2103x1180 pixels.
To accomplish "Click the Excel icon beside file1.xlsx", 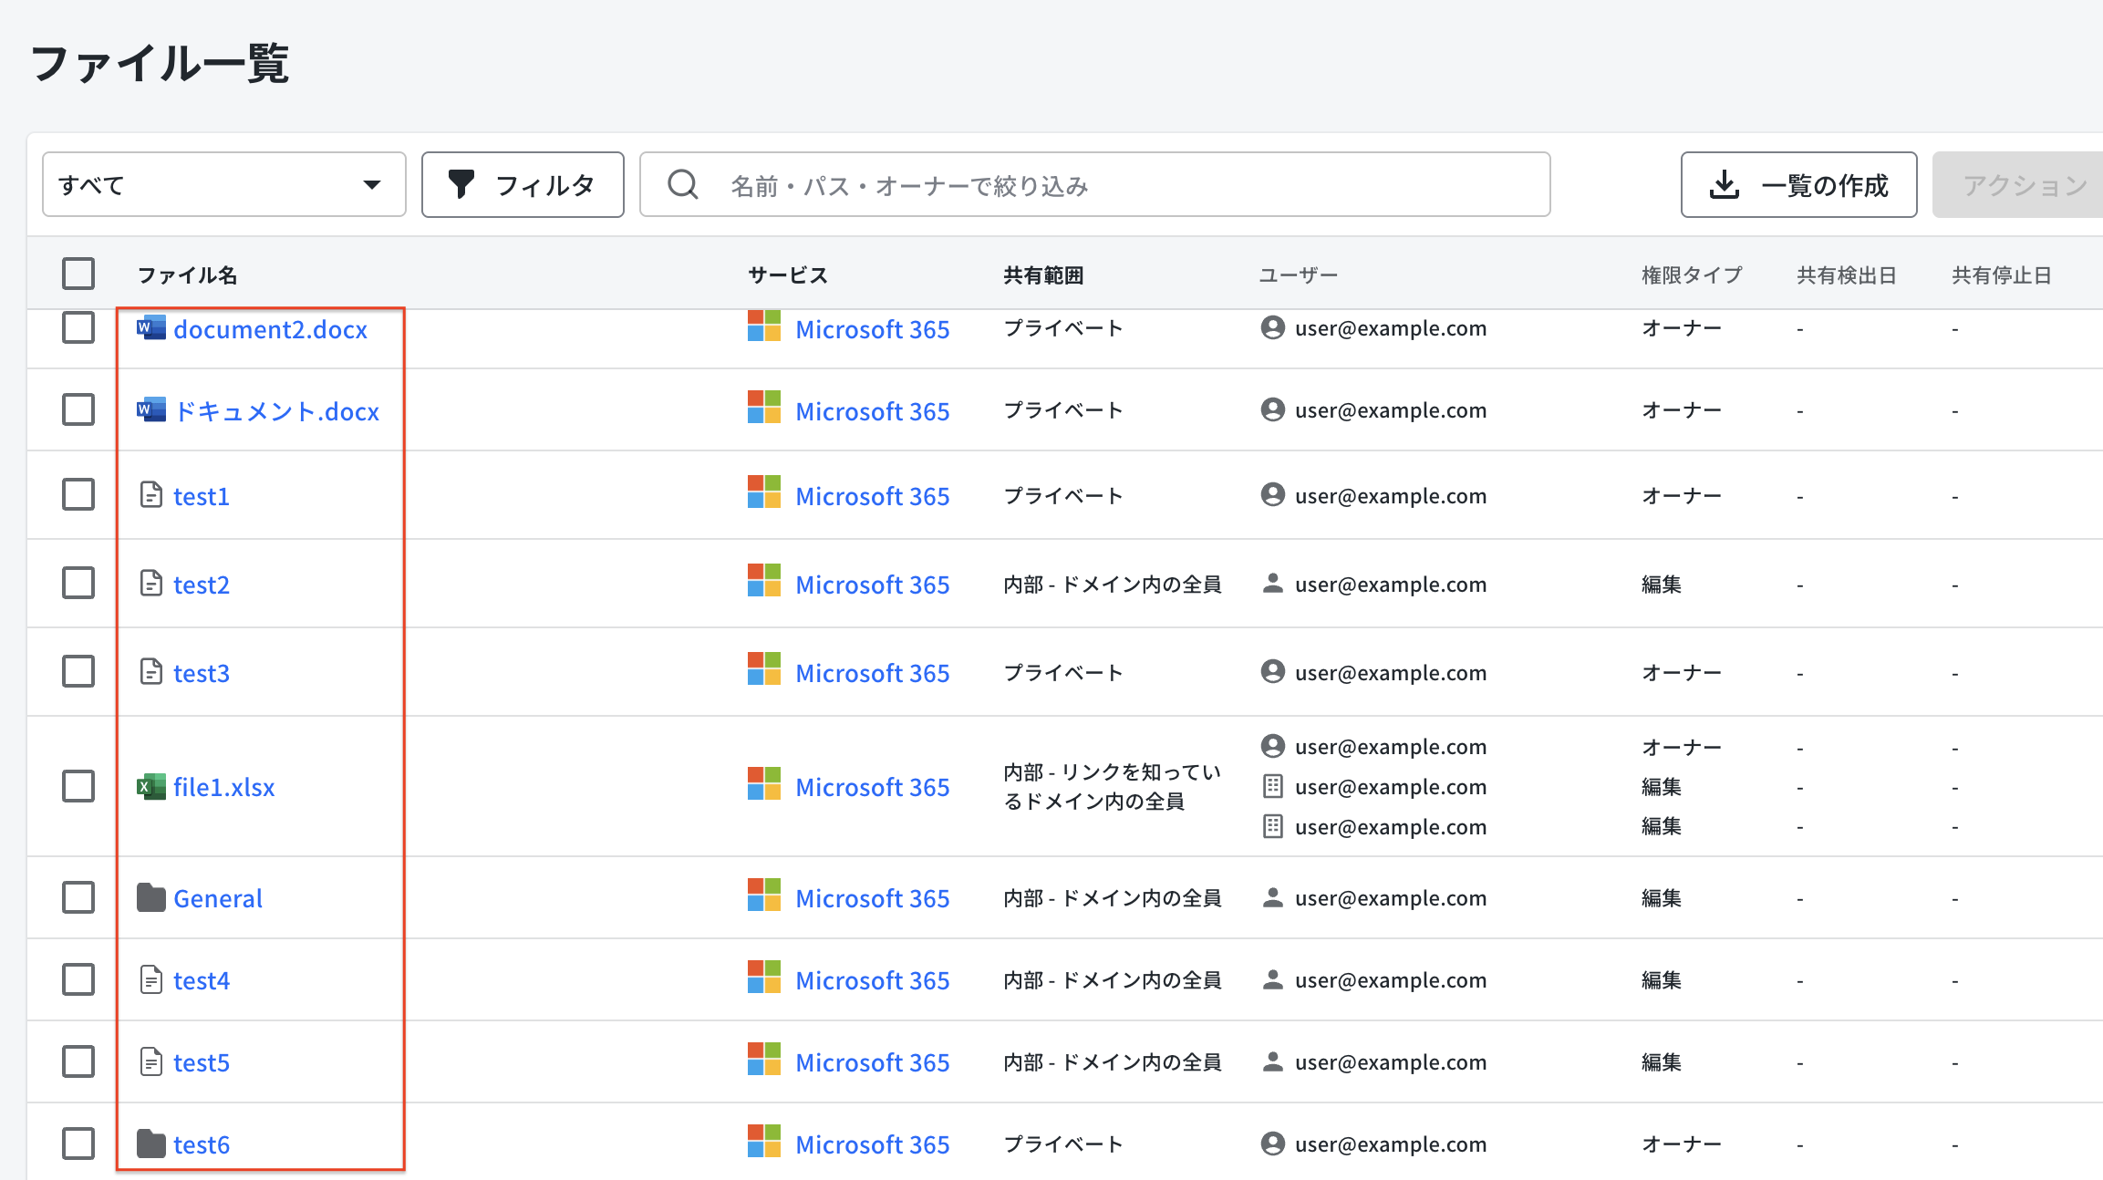I will 151,785.
